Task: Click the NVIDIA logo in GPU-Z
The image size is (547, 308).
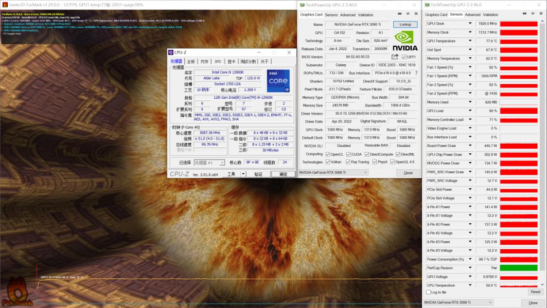Action: [405, 41]
